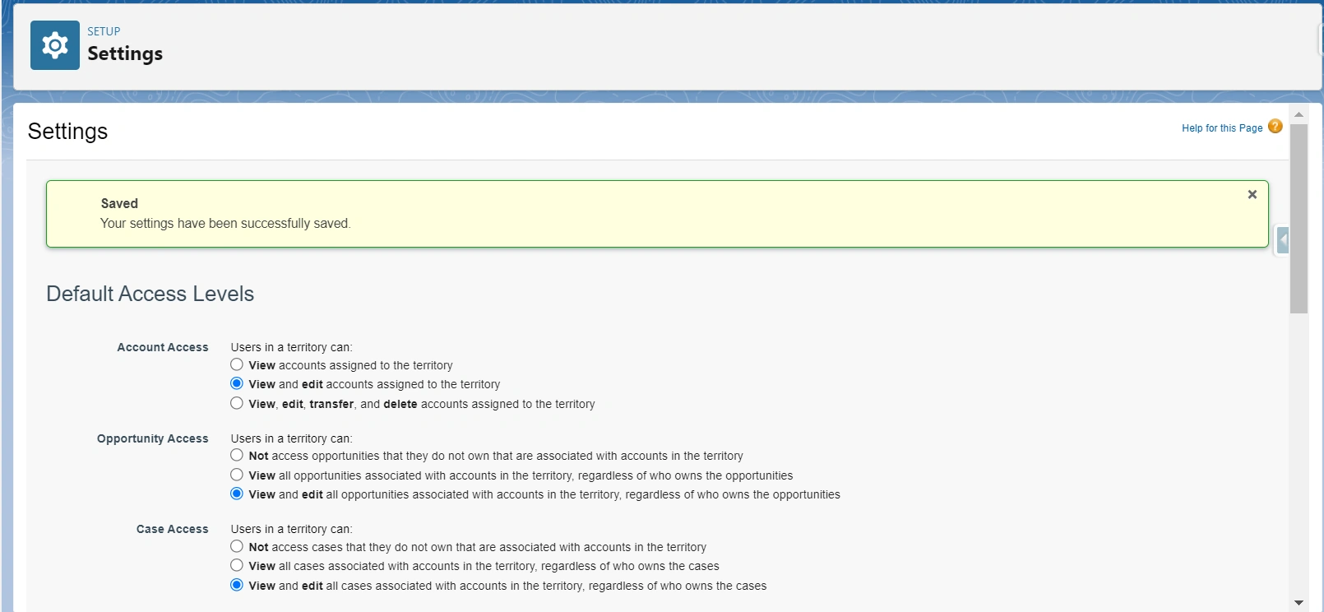Click the SETUP breadcrumb label
The image size is (1324, 612).
click(104, 31)
